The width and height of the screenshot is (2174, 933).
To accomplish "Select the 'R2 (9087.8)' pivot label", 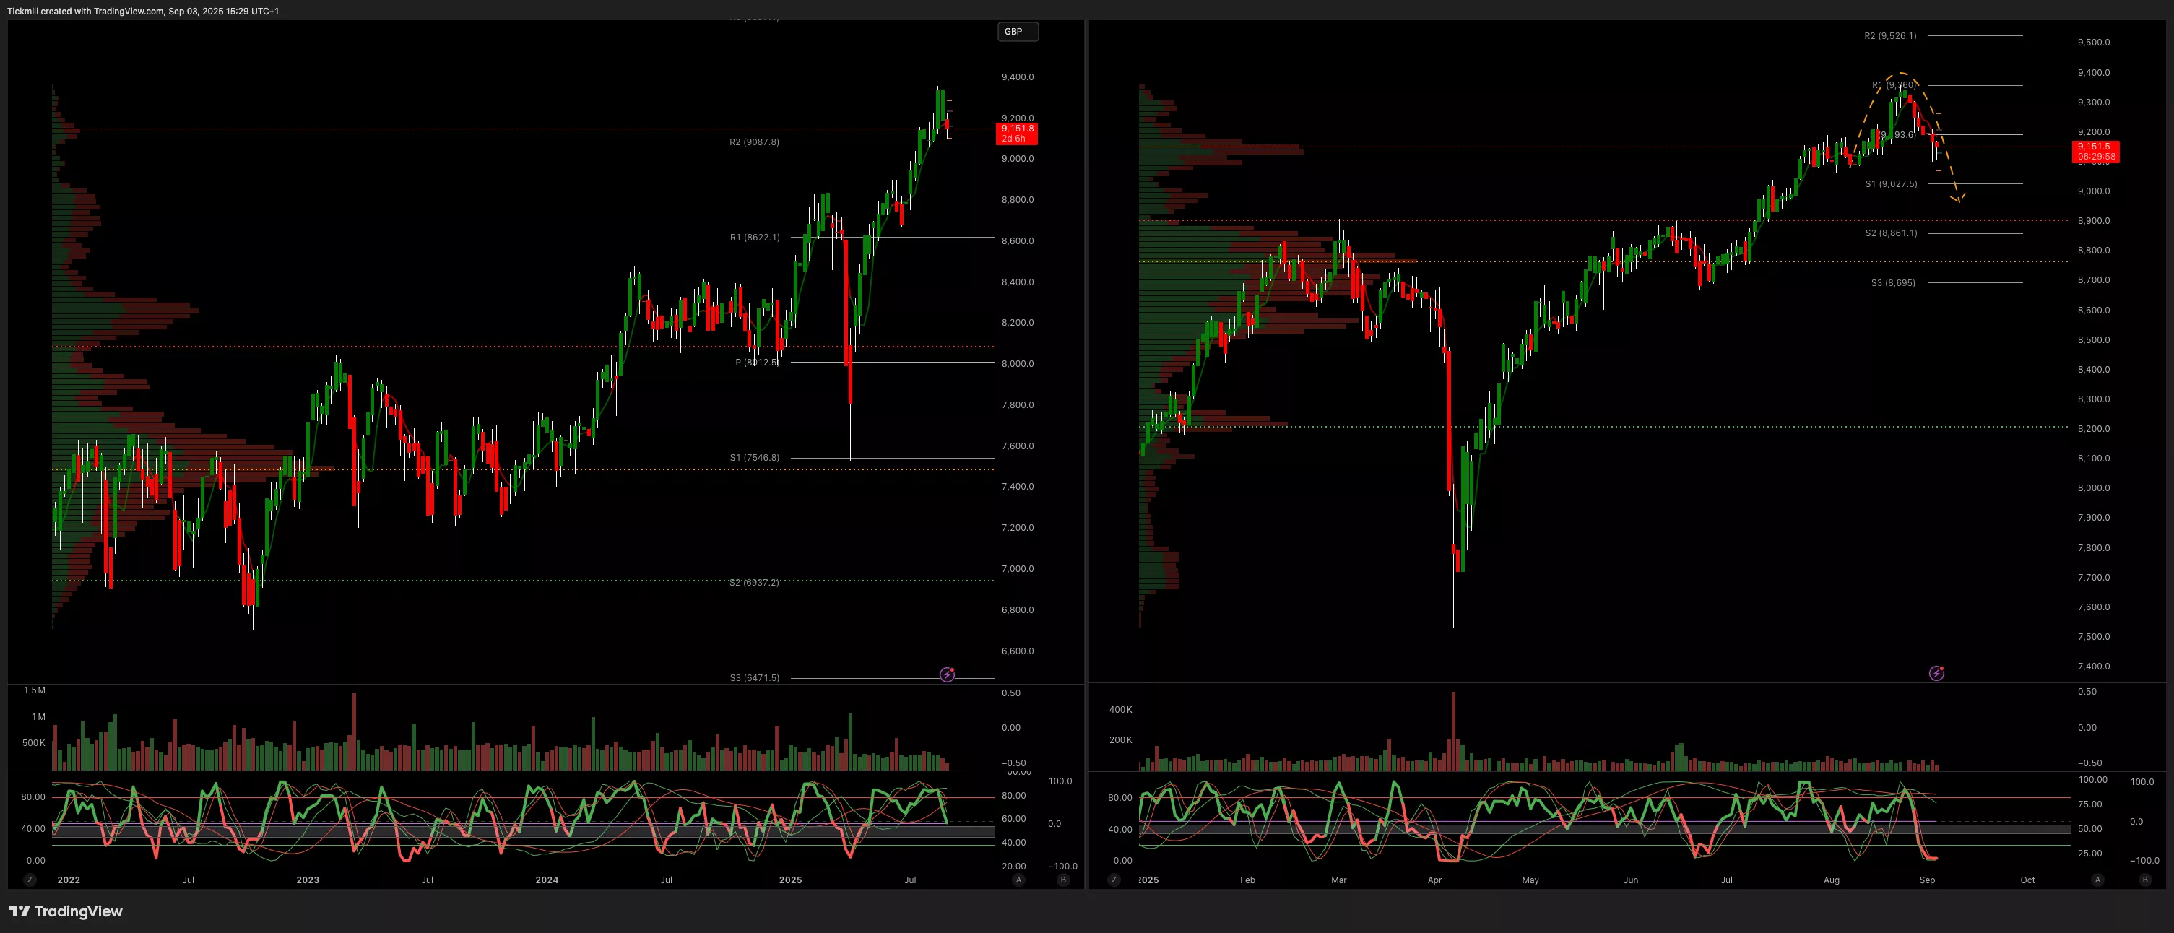I will pos(755,142).
